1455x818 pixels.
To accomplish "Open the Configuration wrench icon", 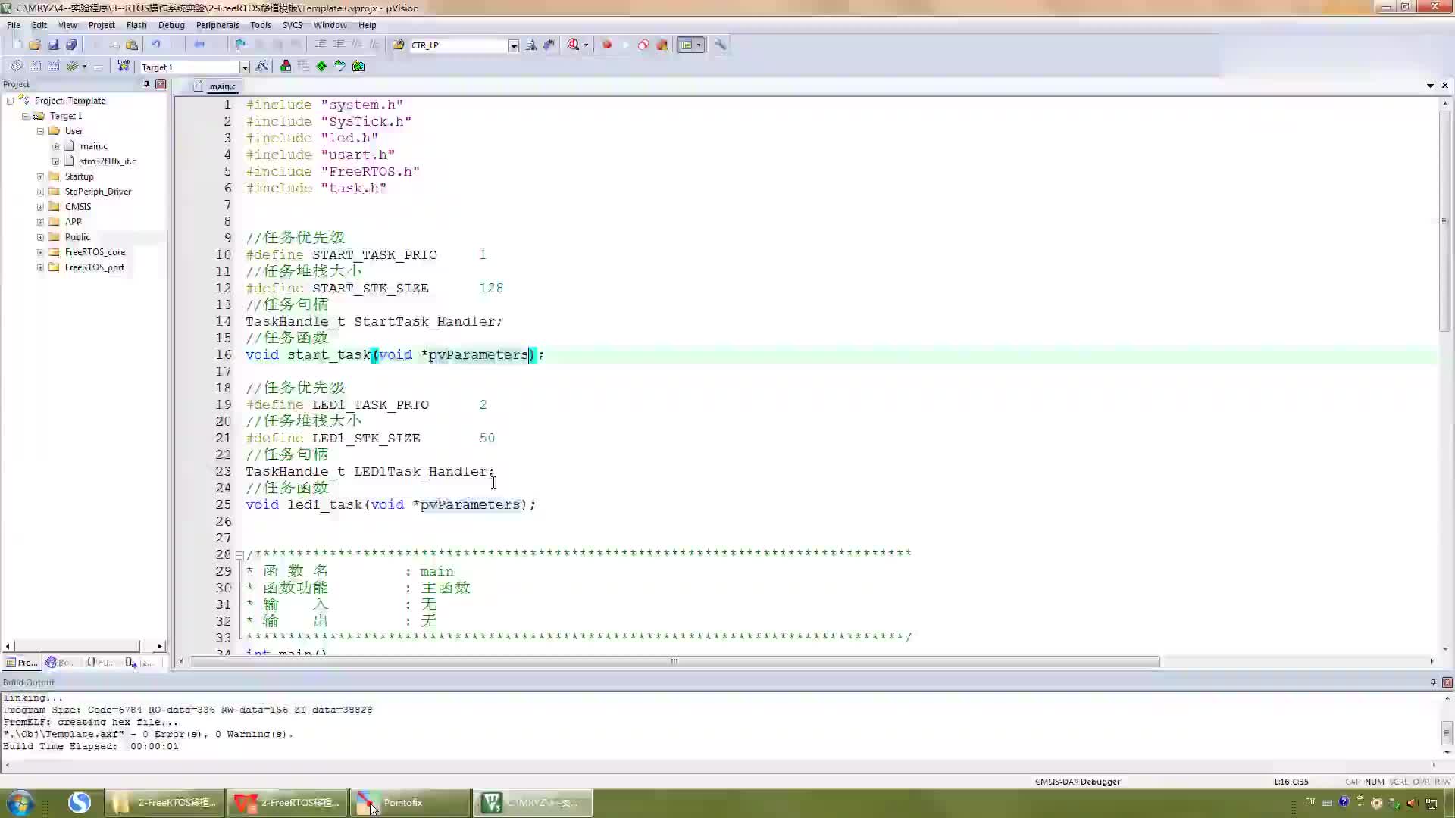I will tap(721, 45).
